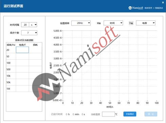Click the time interval value field

point(25,25)
